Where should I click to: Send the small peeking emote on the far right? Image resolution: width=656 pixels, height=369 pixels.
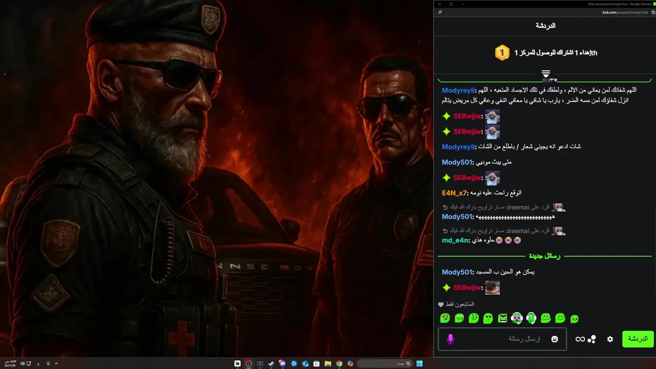[575, 319]
